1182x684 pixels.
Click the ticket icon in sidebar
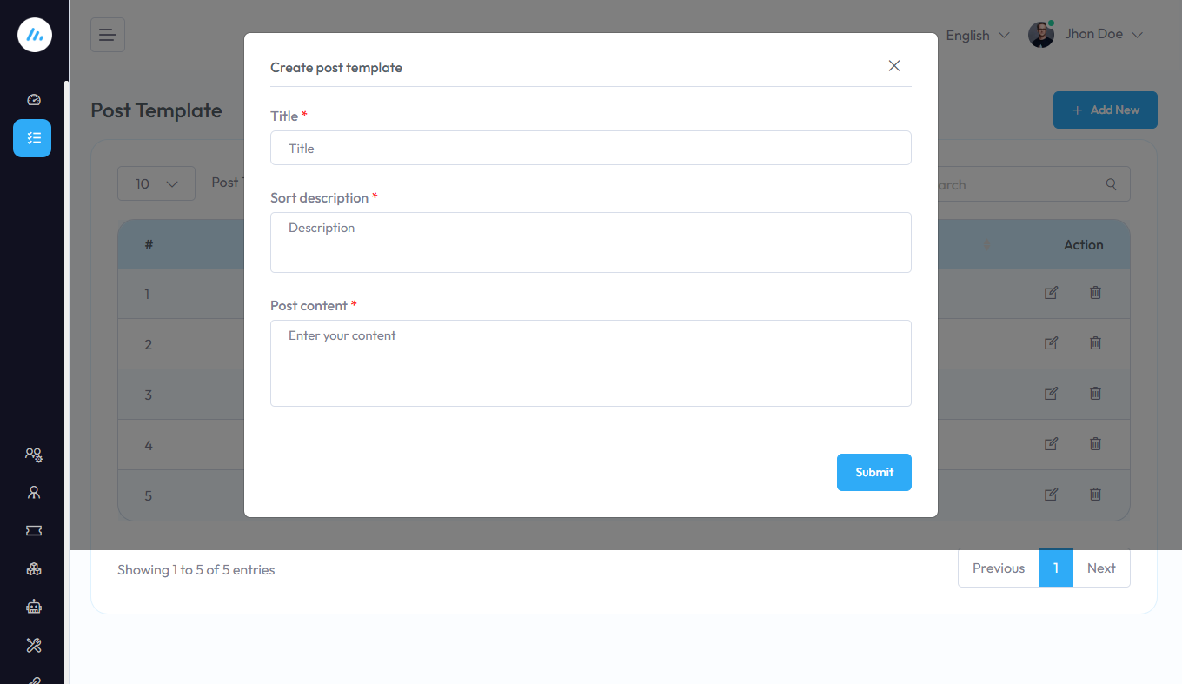click(34, 530)
